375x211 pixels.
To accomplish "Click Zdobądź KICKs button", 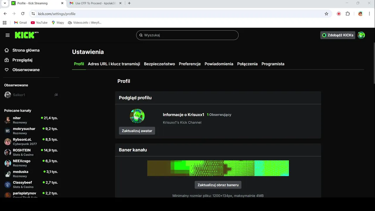I will [x=338, y=35].
